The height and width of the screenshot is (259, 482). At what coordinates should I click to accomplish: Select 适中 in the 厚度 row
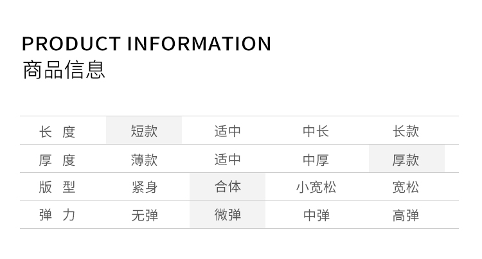pyautogui.click(x=228, y=159)
